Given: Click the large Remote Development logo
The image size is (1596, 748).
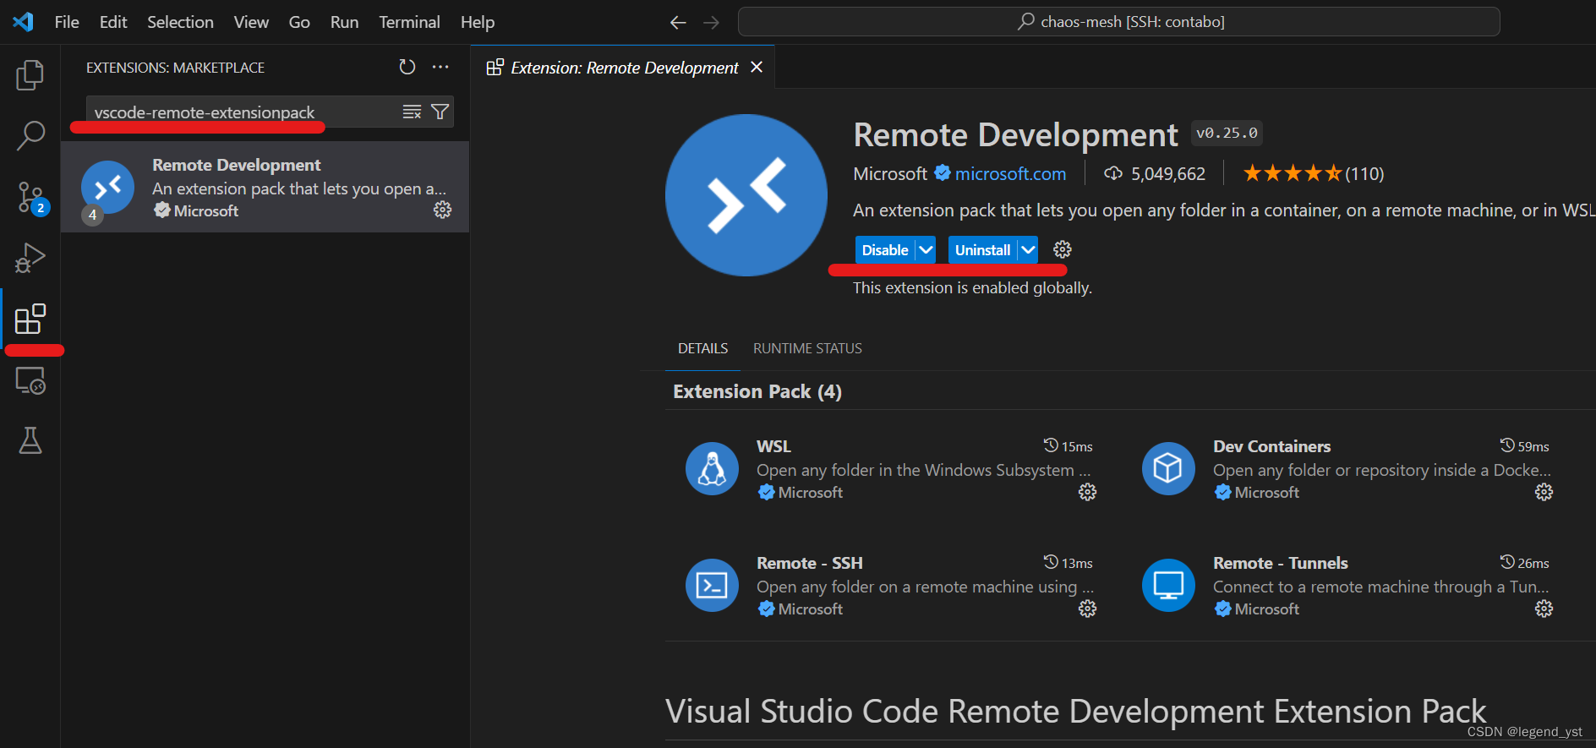Looking at the screenshot, I should click(x=746, y=195).
